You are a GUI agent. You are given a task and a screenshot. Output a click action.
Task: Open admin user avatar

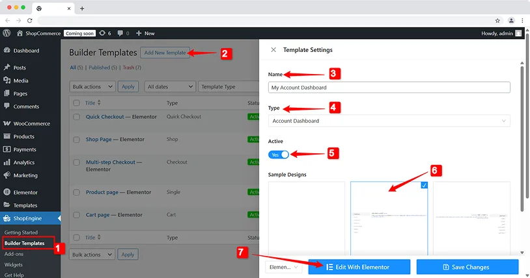(x=518, y=33)
